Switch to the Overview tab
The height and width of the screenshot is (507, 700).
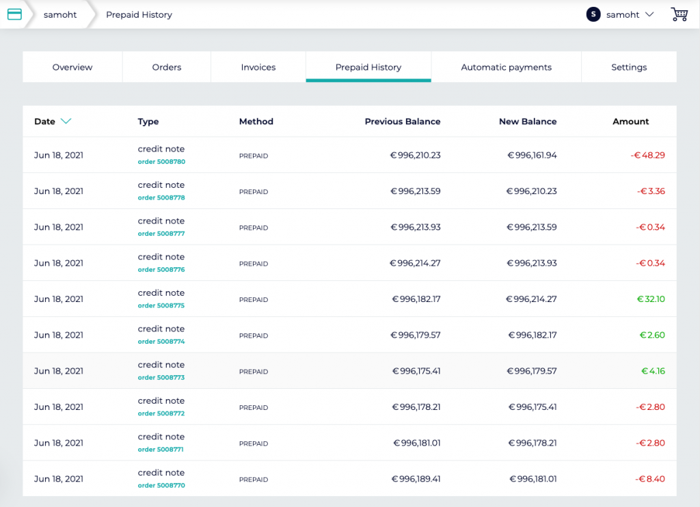[x=72, y=67]
